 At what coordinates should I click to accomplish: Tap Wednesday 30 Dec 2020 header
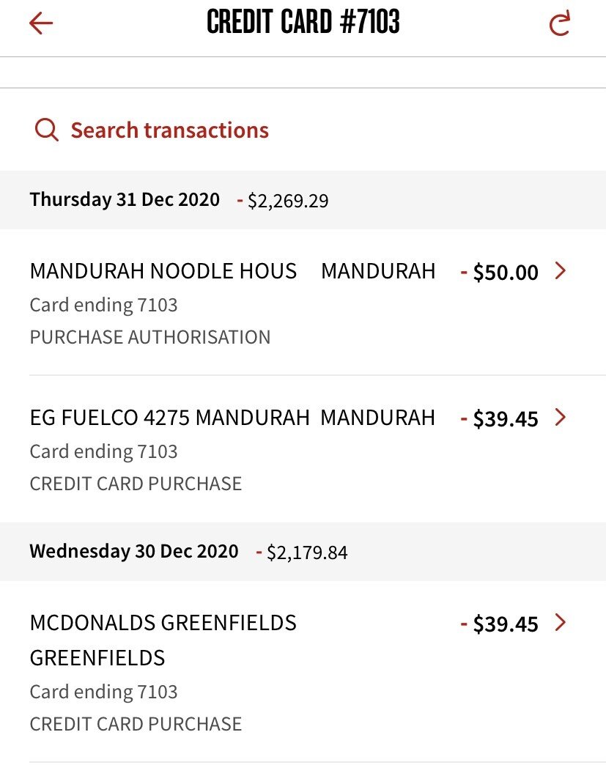pos(134,551)
